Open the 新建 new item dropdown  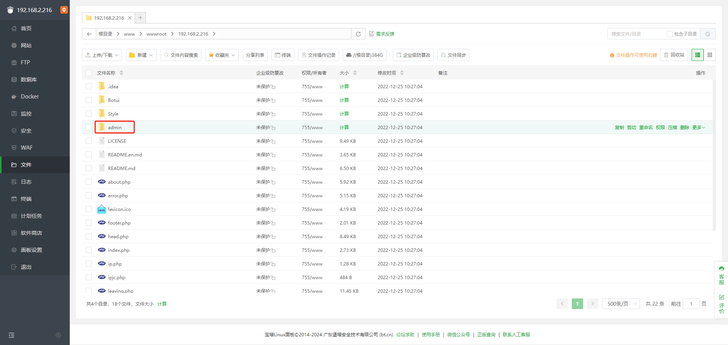[141, 55]
